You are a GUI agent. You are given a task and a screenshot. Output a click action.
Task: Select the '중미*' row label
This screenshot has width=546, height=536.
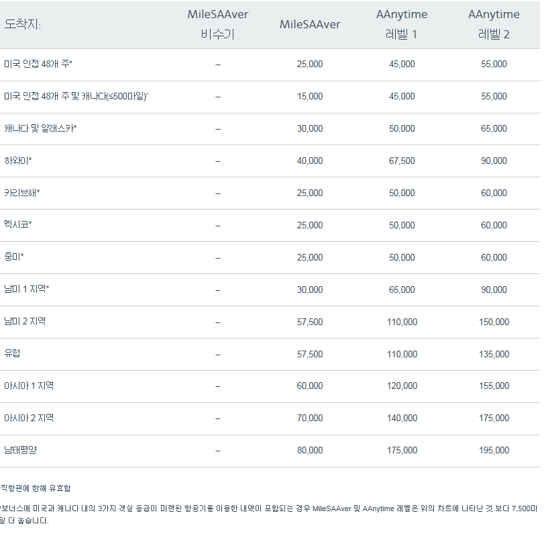pos(14,257)
